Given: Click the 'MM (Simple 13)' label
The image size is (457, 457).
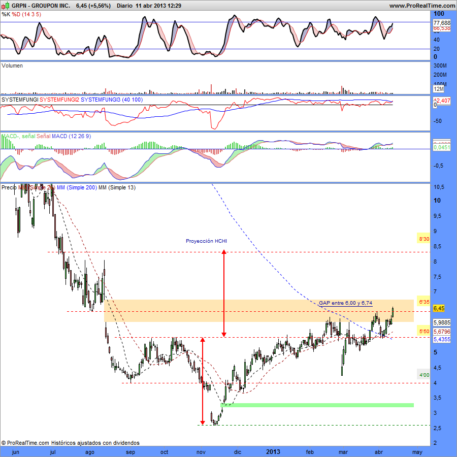Looking at the screenshot, I should 117,187.
